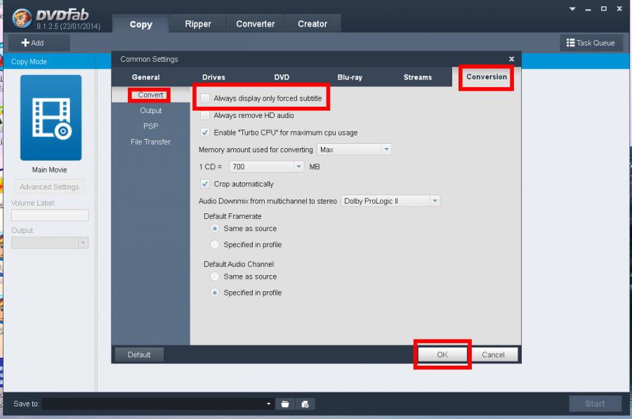Select Specified in profile under Default Audio Channel
632x419 pixels.
(216, 293)
